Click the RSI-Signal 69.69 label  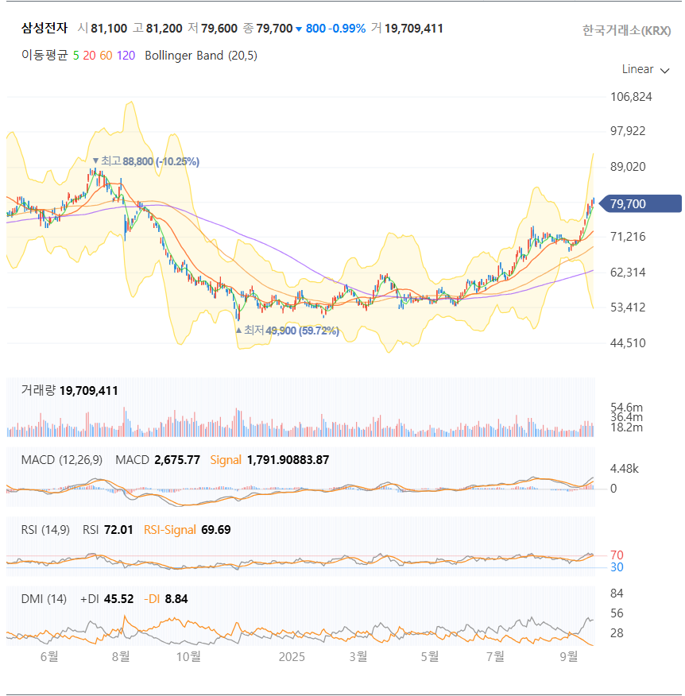[x=188, y=529]
